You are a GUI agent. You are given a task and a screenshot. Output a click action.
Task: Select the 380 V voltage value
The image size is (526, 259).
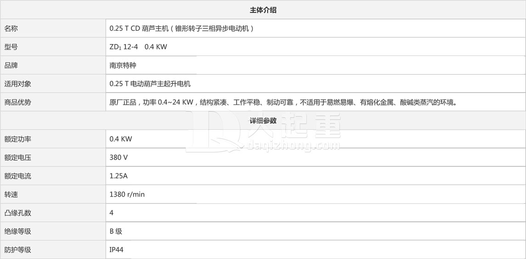coord(119,157)
